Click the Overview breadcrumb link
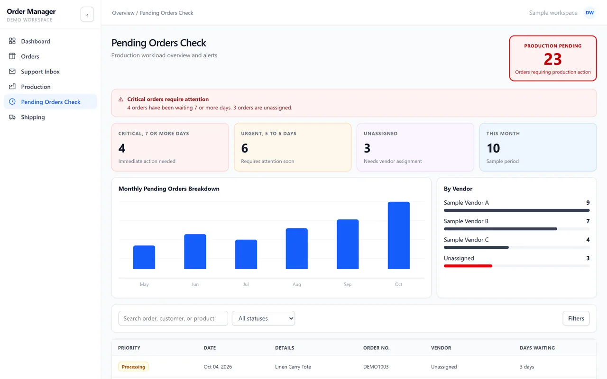This screenshot has height=379, width=607. 123,13
